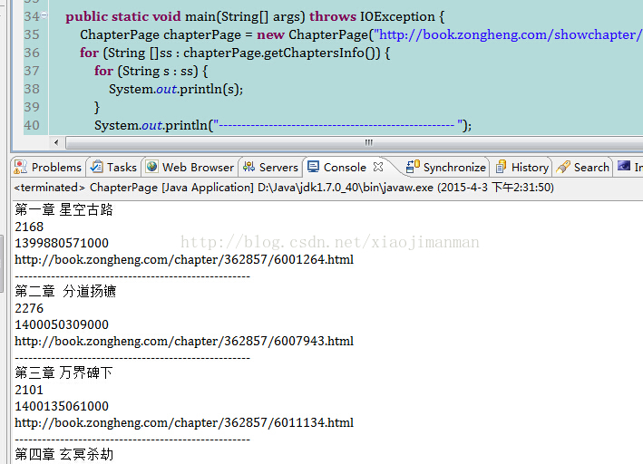Viewport: 643px width, 464px height.
Task: Click the 6011134.html chapter URL in console
Action: 184,422
